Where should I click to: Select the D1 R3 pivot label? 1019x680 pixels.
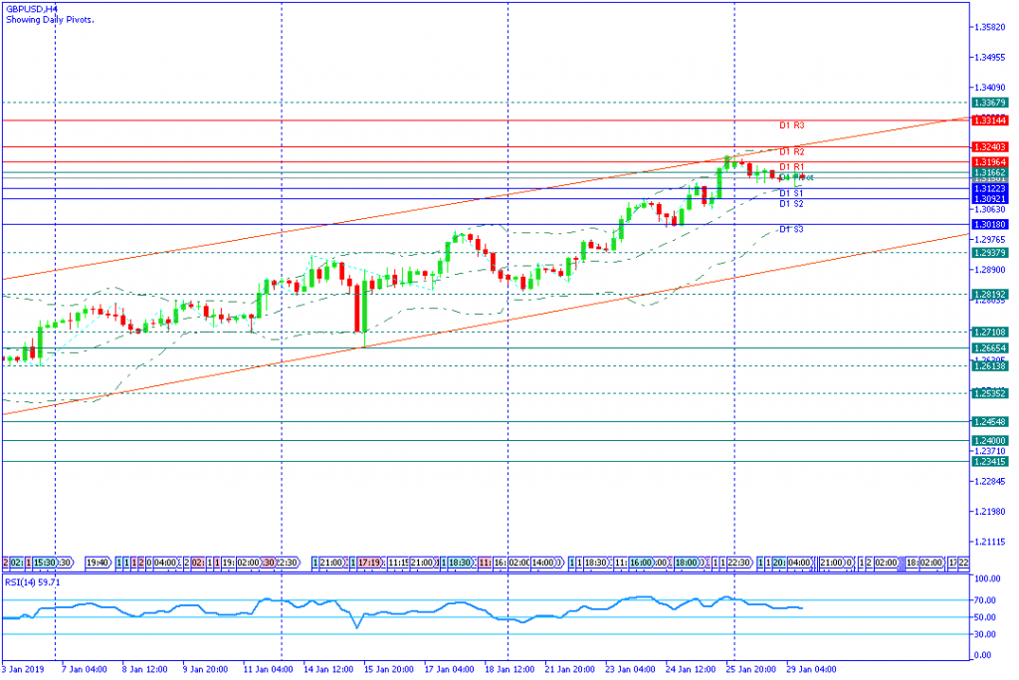(792, 124)
